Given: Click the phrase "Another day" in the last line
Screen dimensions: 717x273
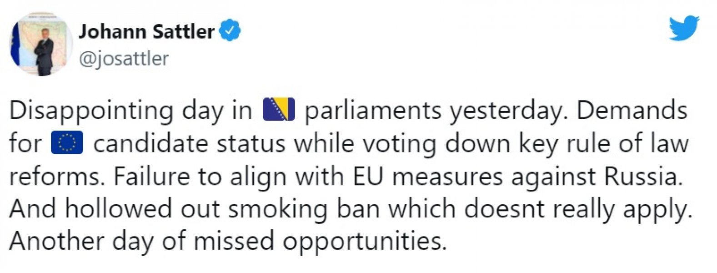Looking at the screenshot, I should (x=81, y=242).
